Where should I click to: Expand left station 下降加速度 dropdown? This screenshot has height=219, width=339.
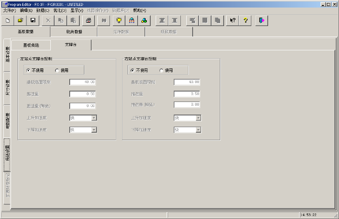94,130
